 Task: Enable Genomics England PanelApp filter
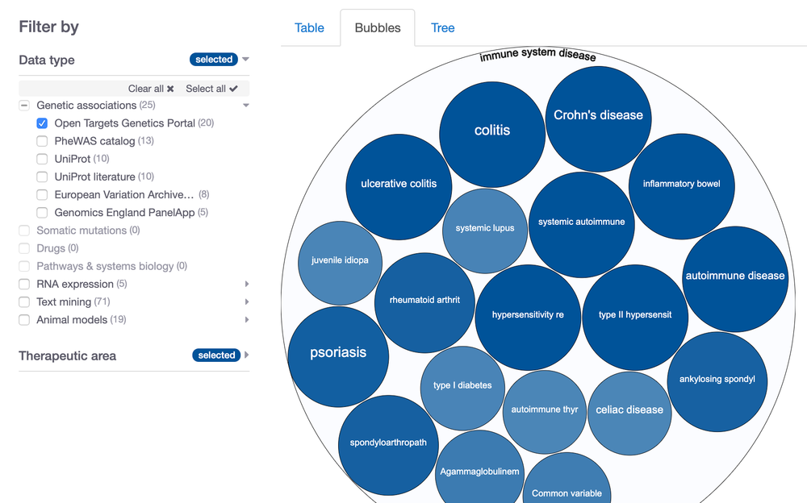pos(42,213)
